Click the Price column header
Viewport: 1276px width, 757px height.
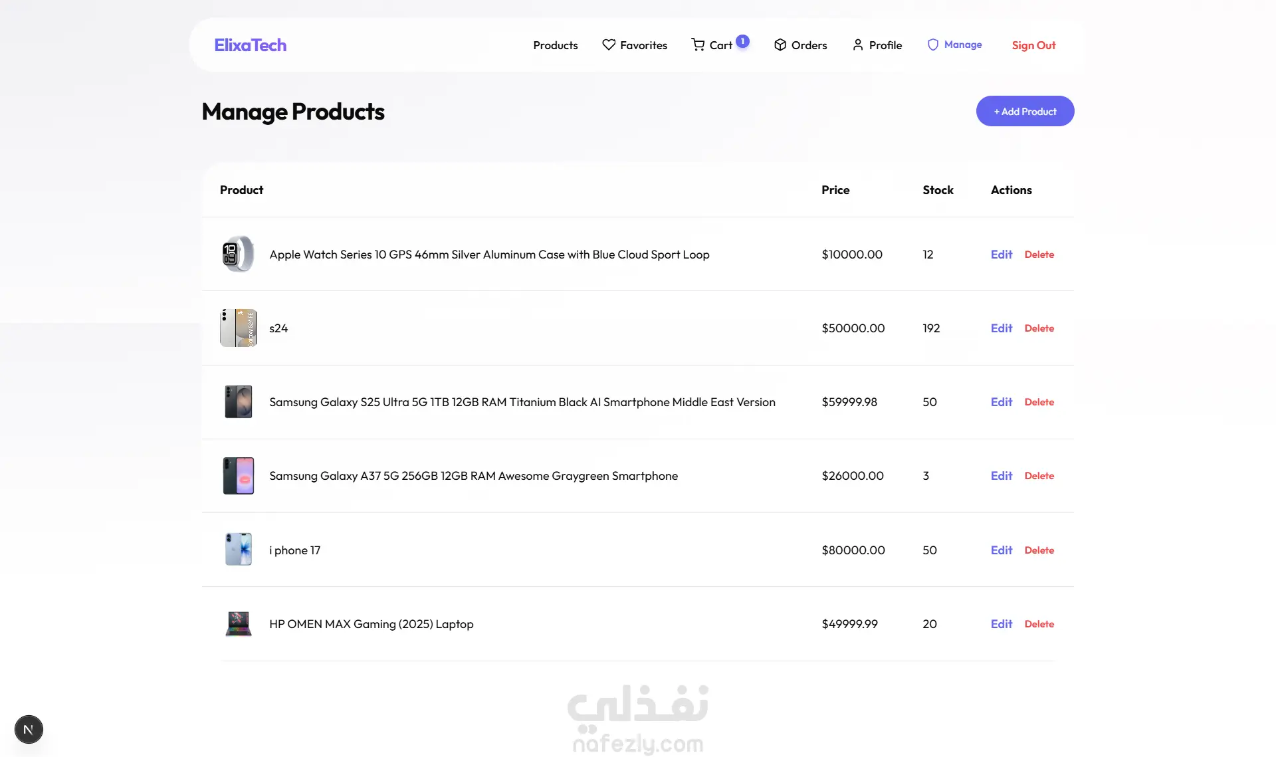(835, 190)
